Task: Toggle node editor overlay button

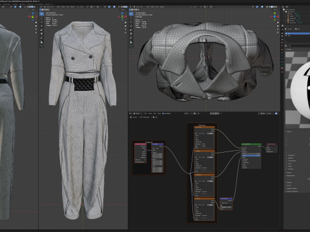Action: click(x=276, y=113)
